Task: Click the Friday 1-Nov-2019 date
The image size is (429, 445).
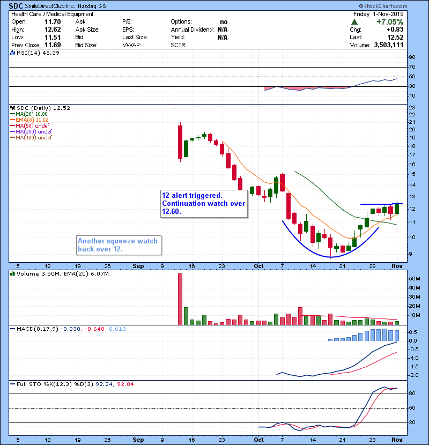Action: pyautogui.click(x=378, y=14)
